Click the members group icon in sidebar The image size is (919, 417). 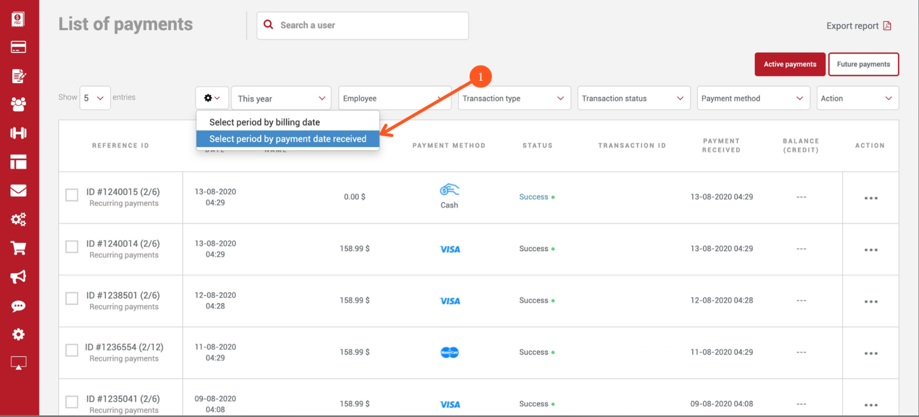(18, 104)
